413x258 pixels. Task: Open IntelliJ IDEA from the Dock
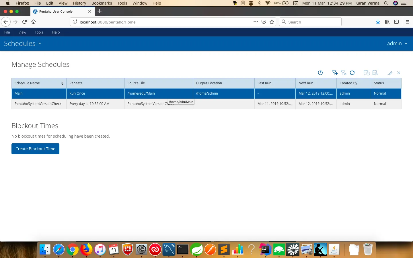coord(265,250)
